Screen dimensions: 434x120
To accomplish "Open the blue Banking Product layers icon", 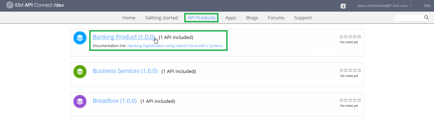I will [x=80, y=38].
